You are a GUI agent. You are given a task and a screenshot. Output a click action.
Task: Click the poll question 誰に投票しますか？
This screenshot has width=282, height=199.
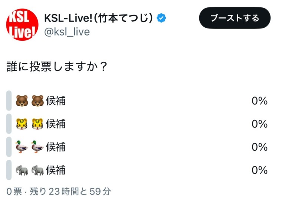pos(58,67)
